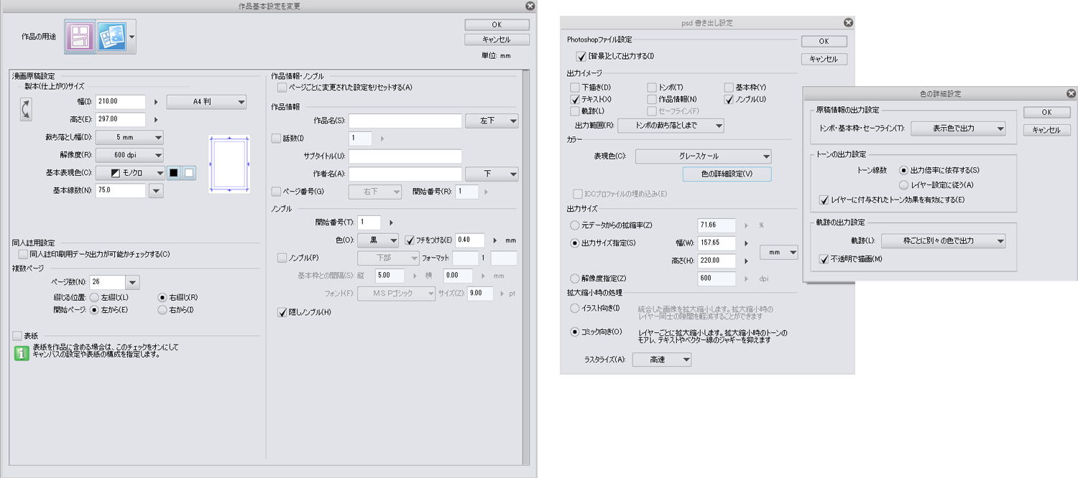Expand the 表現色 グレースケール dropdown

point(703,156)
